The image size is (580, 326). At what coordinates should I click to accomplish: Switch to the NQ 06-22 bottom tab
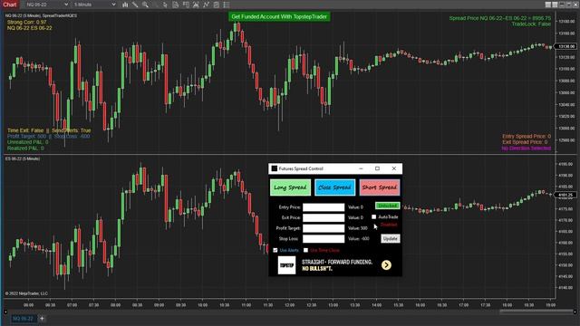(x=23, y=318)
